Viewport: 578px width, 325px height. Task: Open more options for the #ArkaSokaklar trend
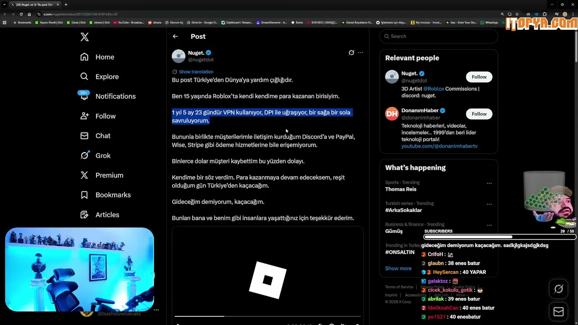(489, 204)
